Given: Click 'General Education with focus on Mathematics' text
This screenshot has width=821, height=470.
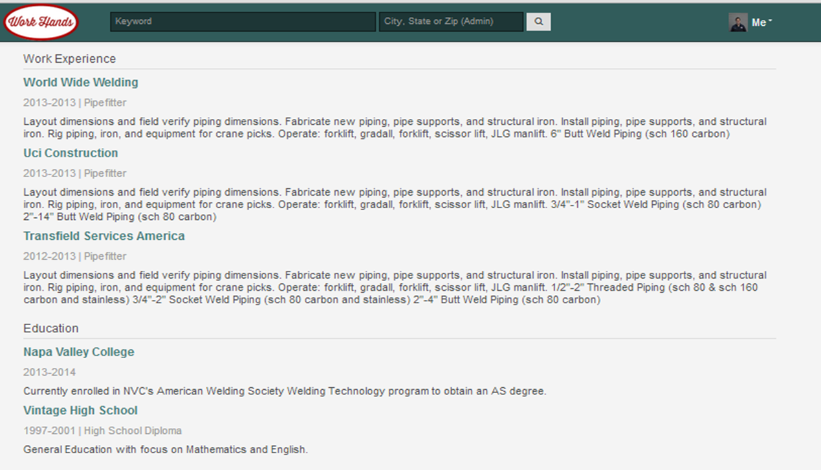Looking at the screenshot, I should pyautogui.click(x=166, y=449).
